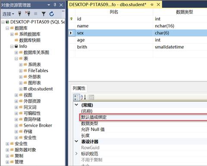This screenshot has width=207, height=166.
Task: Open the Object Explorer window position dropdown arrow
Action: tap(49, 5)
